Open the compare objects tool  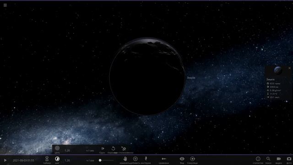coord(164,159)
